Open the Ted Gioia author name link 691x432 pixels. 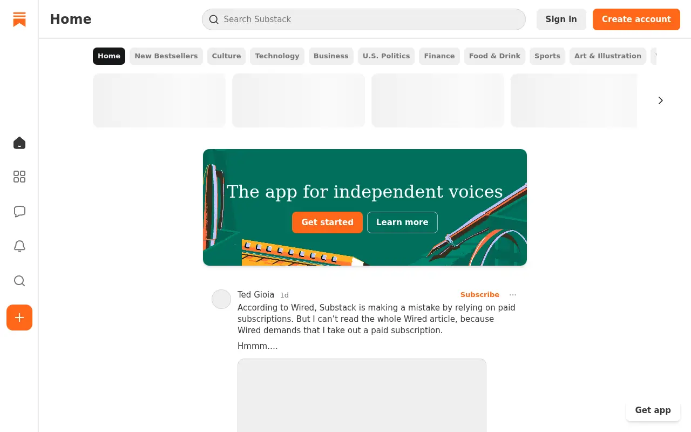tap(256, 295)
